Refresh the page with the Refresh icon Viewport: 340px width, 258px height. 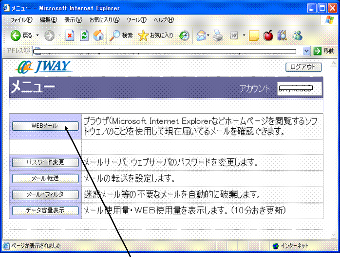[x=84, y=35]
